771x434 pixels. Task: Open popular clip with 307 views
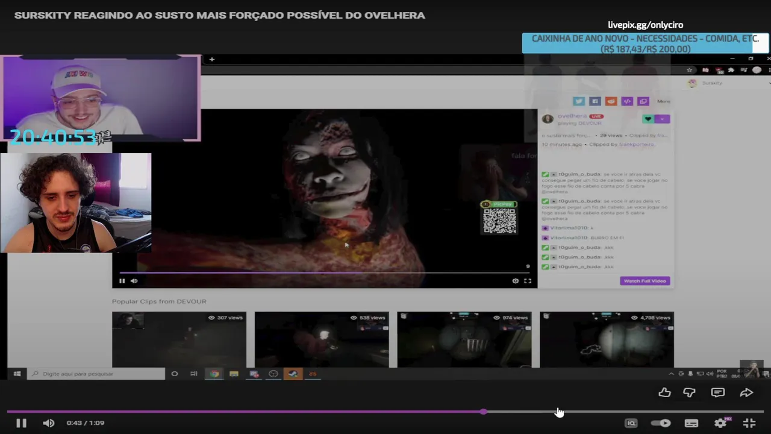pyautogui.click(x=179, y=339)
